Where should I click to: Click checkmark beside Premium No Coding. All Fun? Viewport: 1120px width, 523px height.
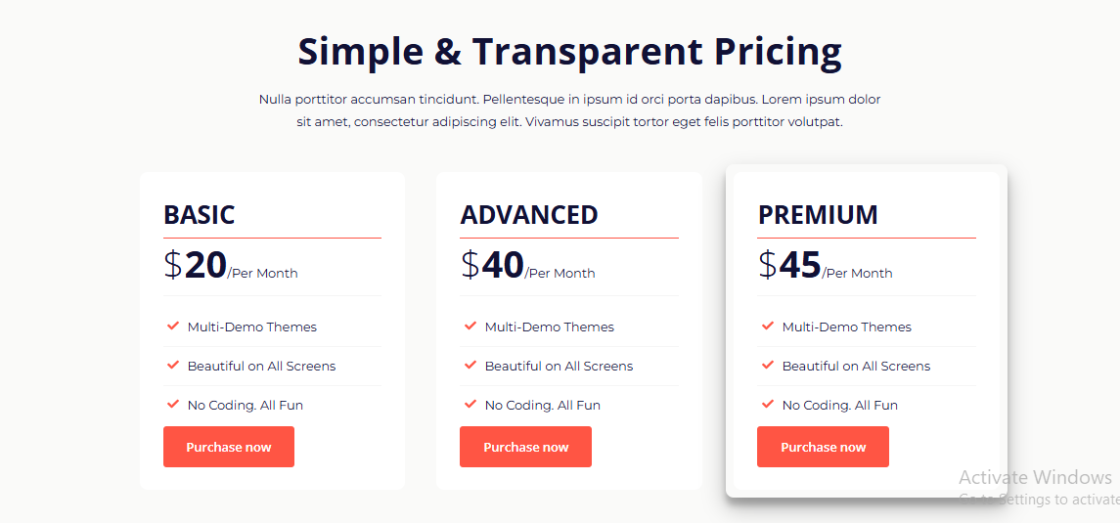pos(768,404)
